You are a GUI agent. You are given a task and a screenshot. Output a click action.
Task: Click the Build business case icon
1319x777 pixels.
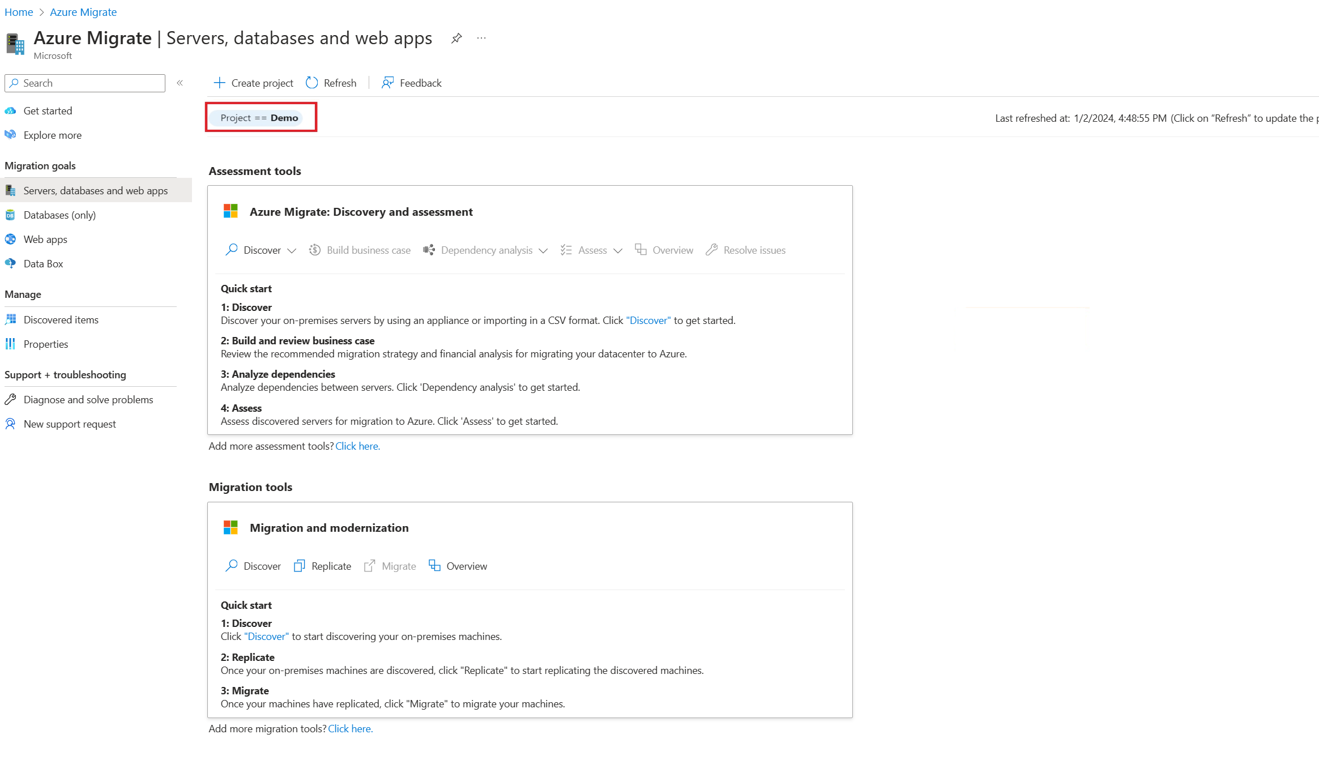[314, 250]
